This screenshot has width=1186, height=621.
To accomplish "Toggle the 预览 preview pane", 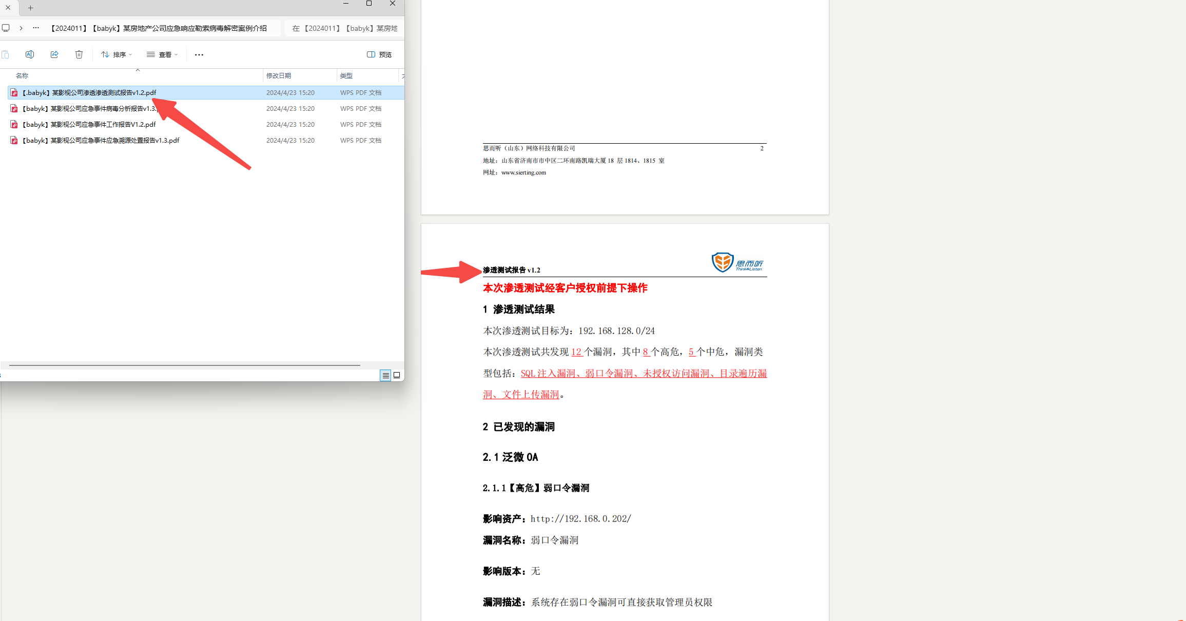I will coord(379,54).
